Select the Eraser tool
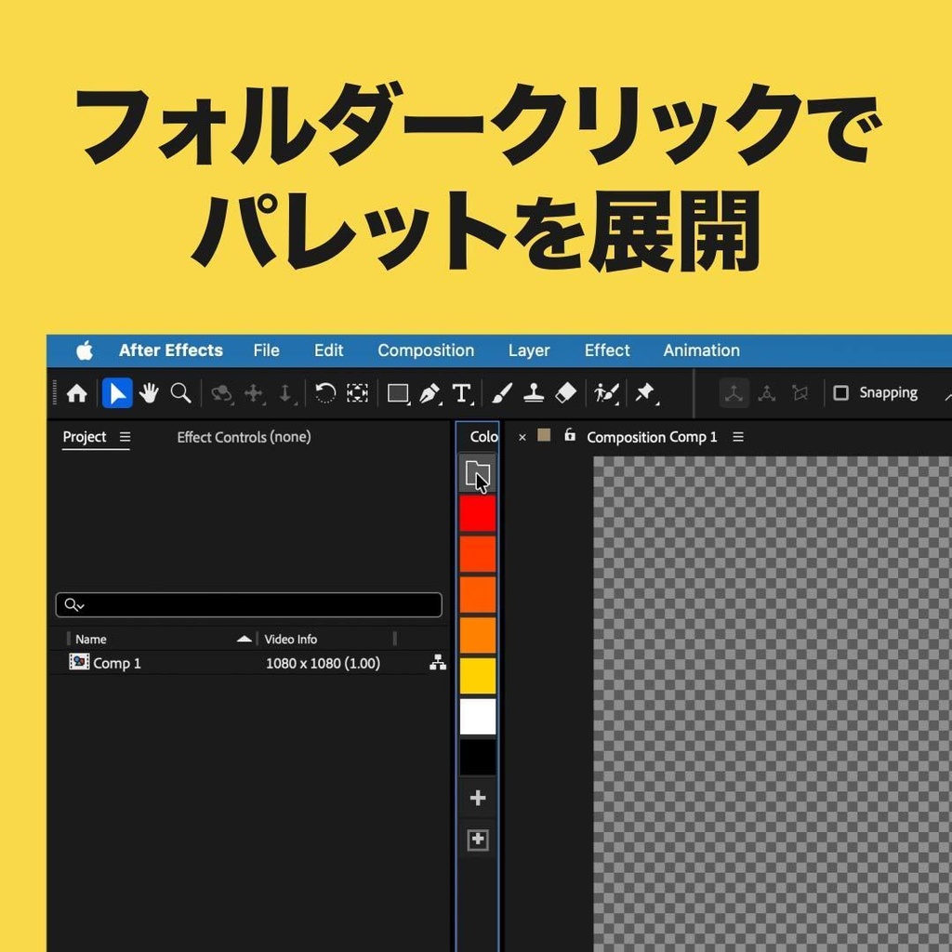The image size is (952, 952). 564,392
